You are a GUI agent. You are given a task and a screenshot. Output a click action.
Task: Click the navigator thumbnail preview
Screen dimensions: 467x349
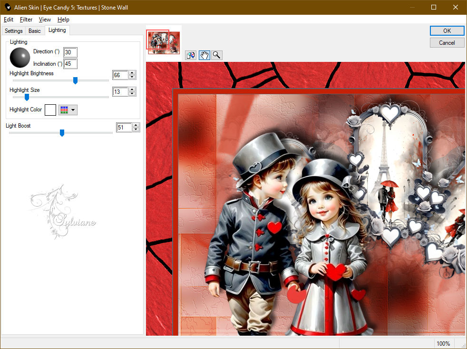[163, 42]
